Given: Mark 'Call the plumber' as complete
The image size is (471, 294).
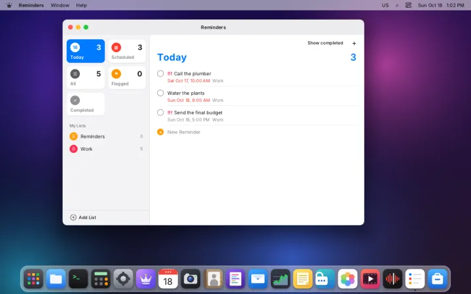Looking at the screenshot, I should pyautogui.click(x=160, y=73).
